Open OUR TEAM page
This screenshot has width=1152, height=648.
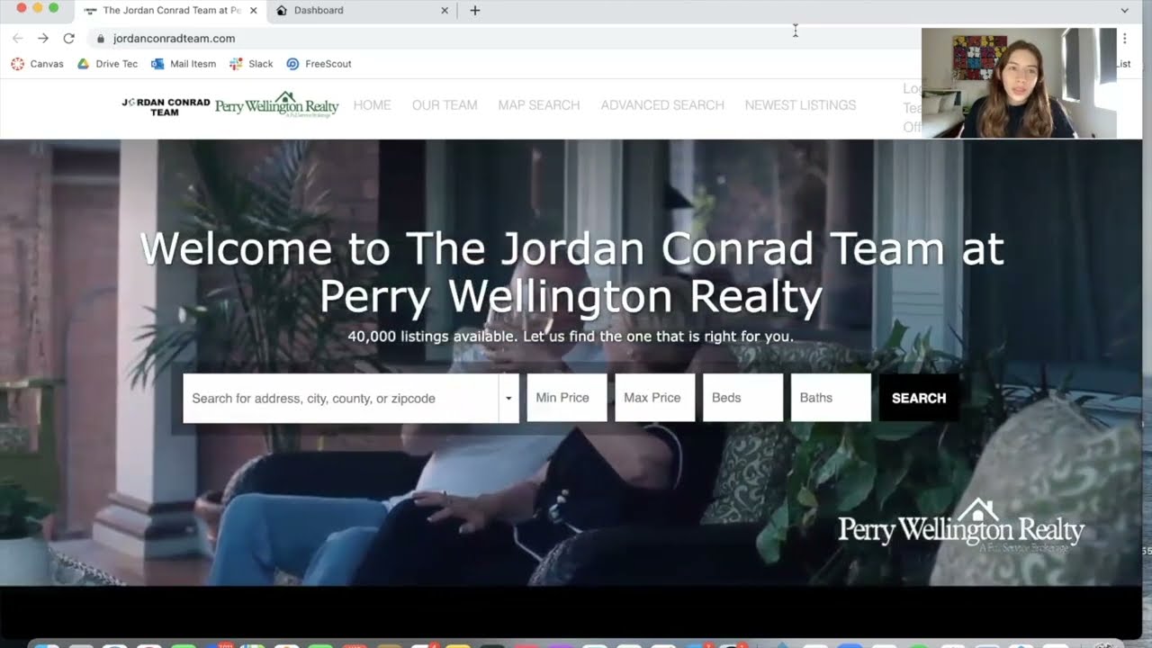pos(445,105)
